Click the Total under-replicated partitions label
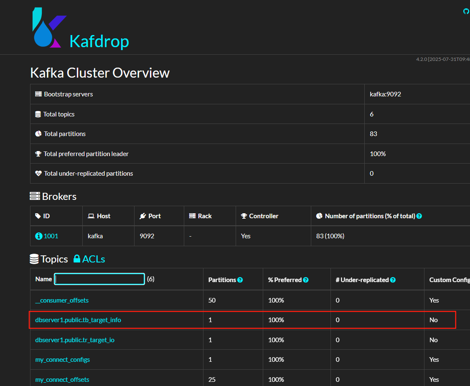This screenshot has height=386, width=470. (x=89, y=174)
